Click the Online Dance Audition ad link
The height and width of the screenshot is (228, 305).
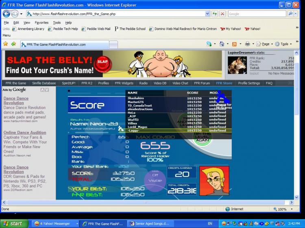pos(25,133)
